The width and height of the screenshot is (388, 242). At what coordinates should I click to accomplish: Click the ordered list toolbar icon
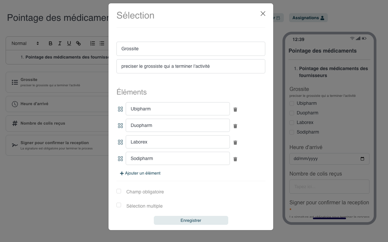(x=93, y=43)
